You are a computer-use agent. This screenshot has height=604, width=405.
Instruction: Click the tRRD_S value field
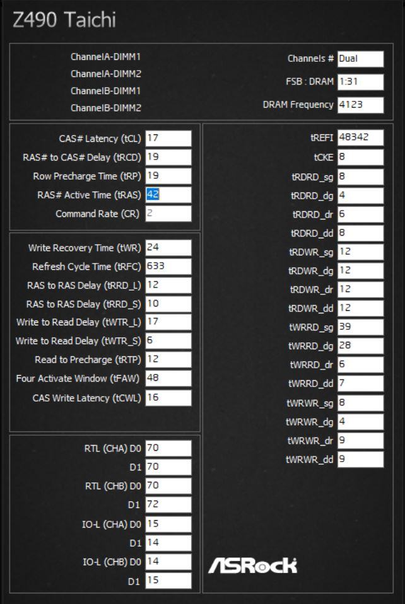[168, 304]
